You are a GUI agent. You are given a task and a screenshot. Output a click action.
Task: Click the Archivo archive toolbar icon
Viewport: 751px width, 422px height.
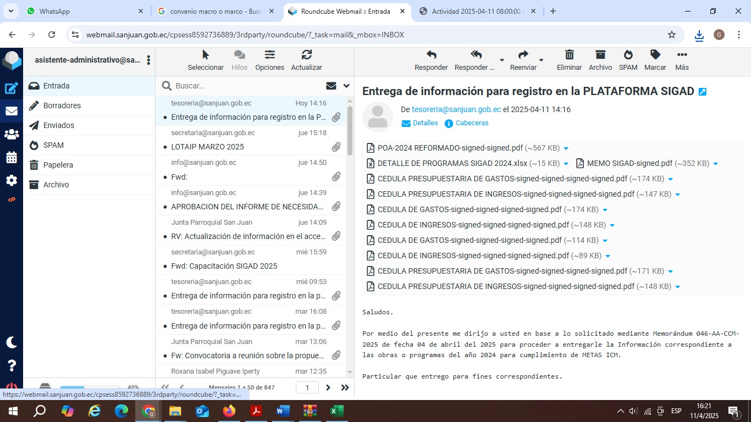click(600, 55)
